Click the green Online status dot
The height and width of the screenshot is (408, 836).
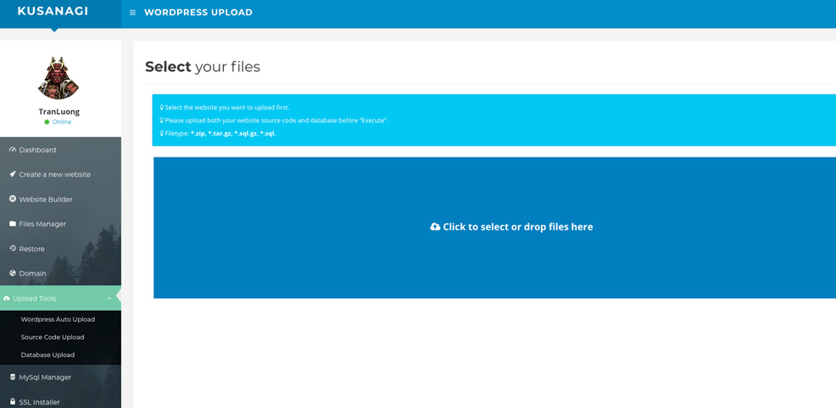pos(47,122)
